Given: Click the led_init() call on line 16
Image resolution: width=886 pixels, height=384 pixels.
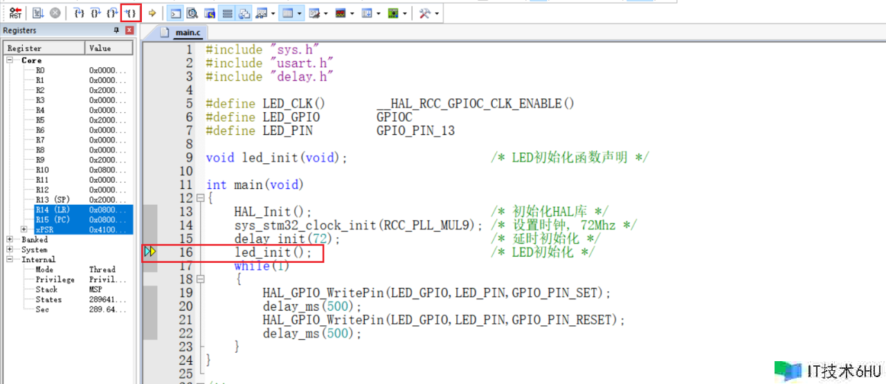Looking at the screenshot, I should 269,253.
